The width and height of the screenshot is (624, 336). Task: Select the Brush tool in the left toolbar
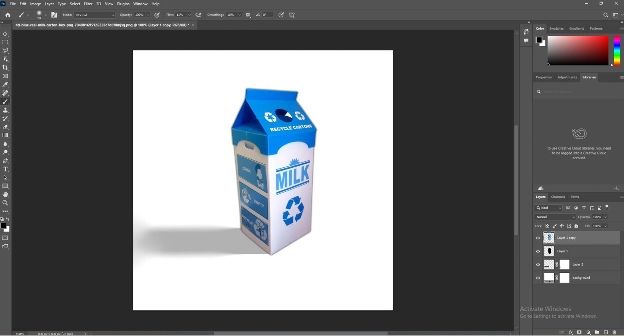[5, 102]
